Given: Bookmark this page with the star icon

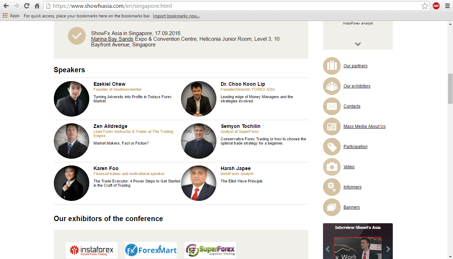Looking at the screenshot, I should coord(425,6).
